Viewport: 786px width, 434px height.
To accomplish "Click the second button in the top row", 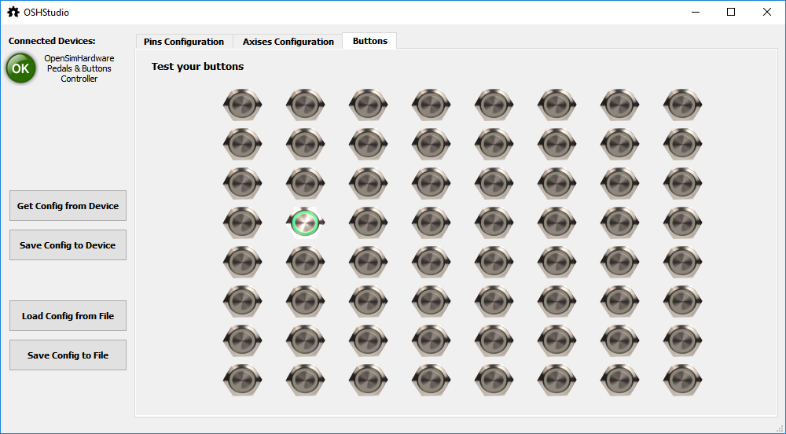I will [305, 104].
